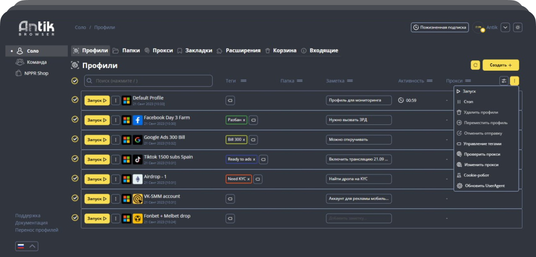Click the yellow bulk actions three-dot button
The width and height of the screenshot is (536, 257).
pos(515,81)
